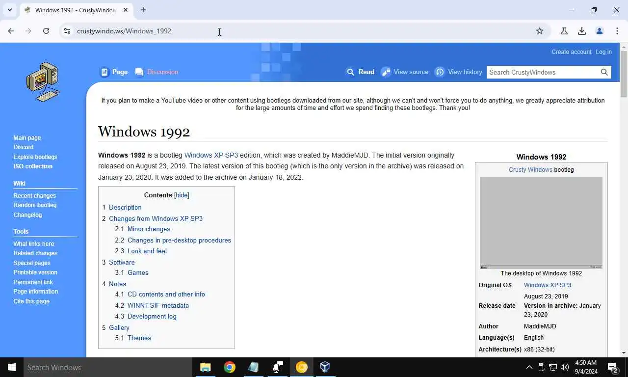The height and width of the screenshot is (377, 628).
Task: Open What links here tool
Action: (34, 244)
